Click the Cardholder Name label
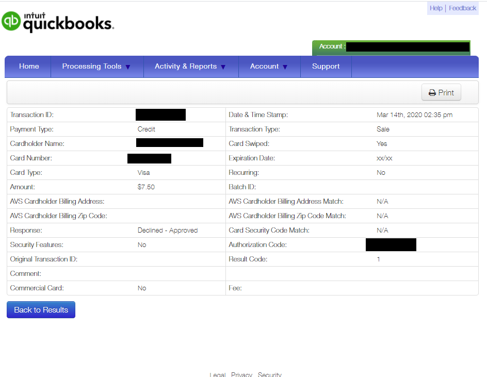Image resolution: width=487 pixels, height=377 pixels. pos(37,144)
